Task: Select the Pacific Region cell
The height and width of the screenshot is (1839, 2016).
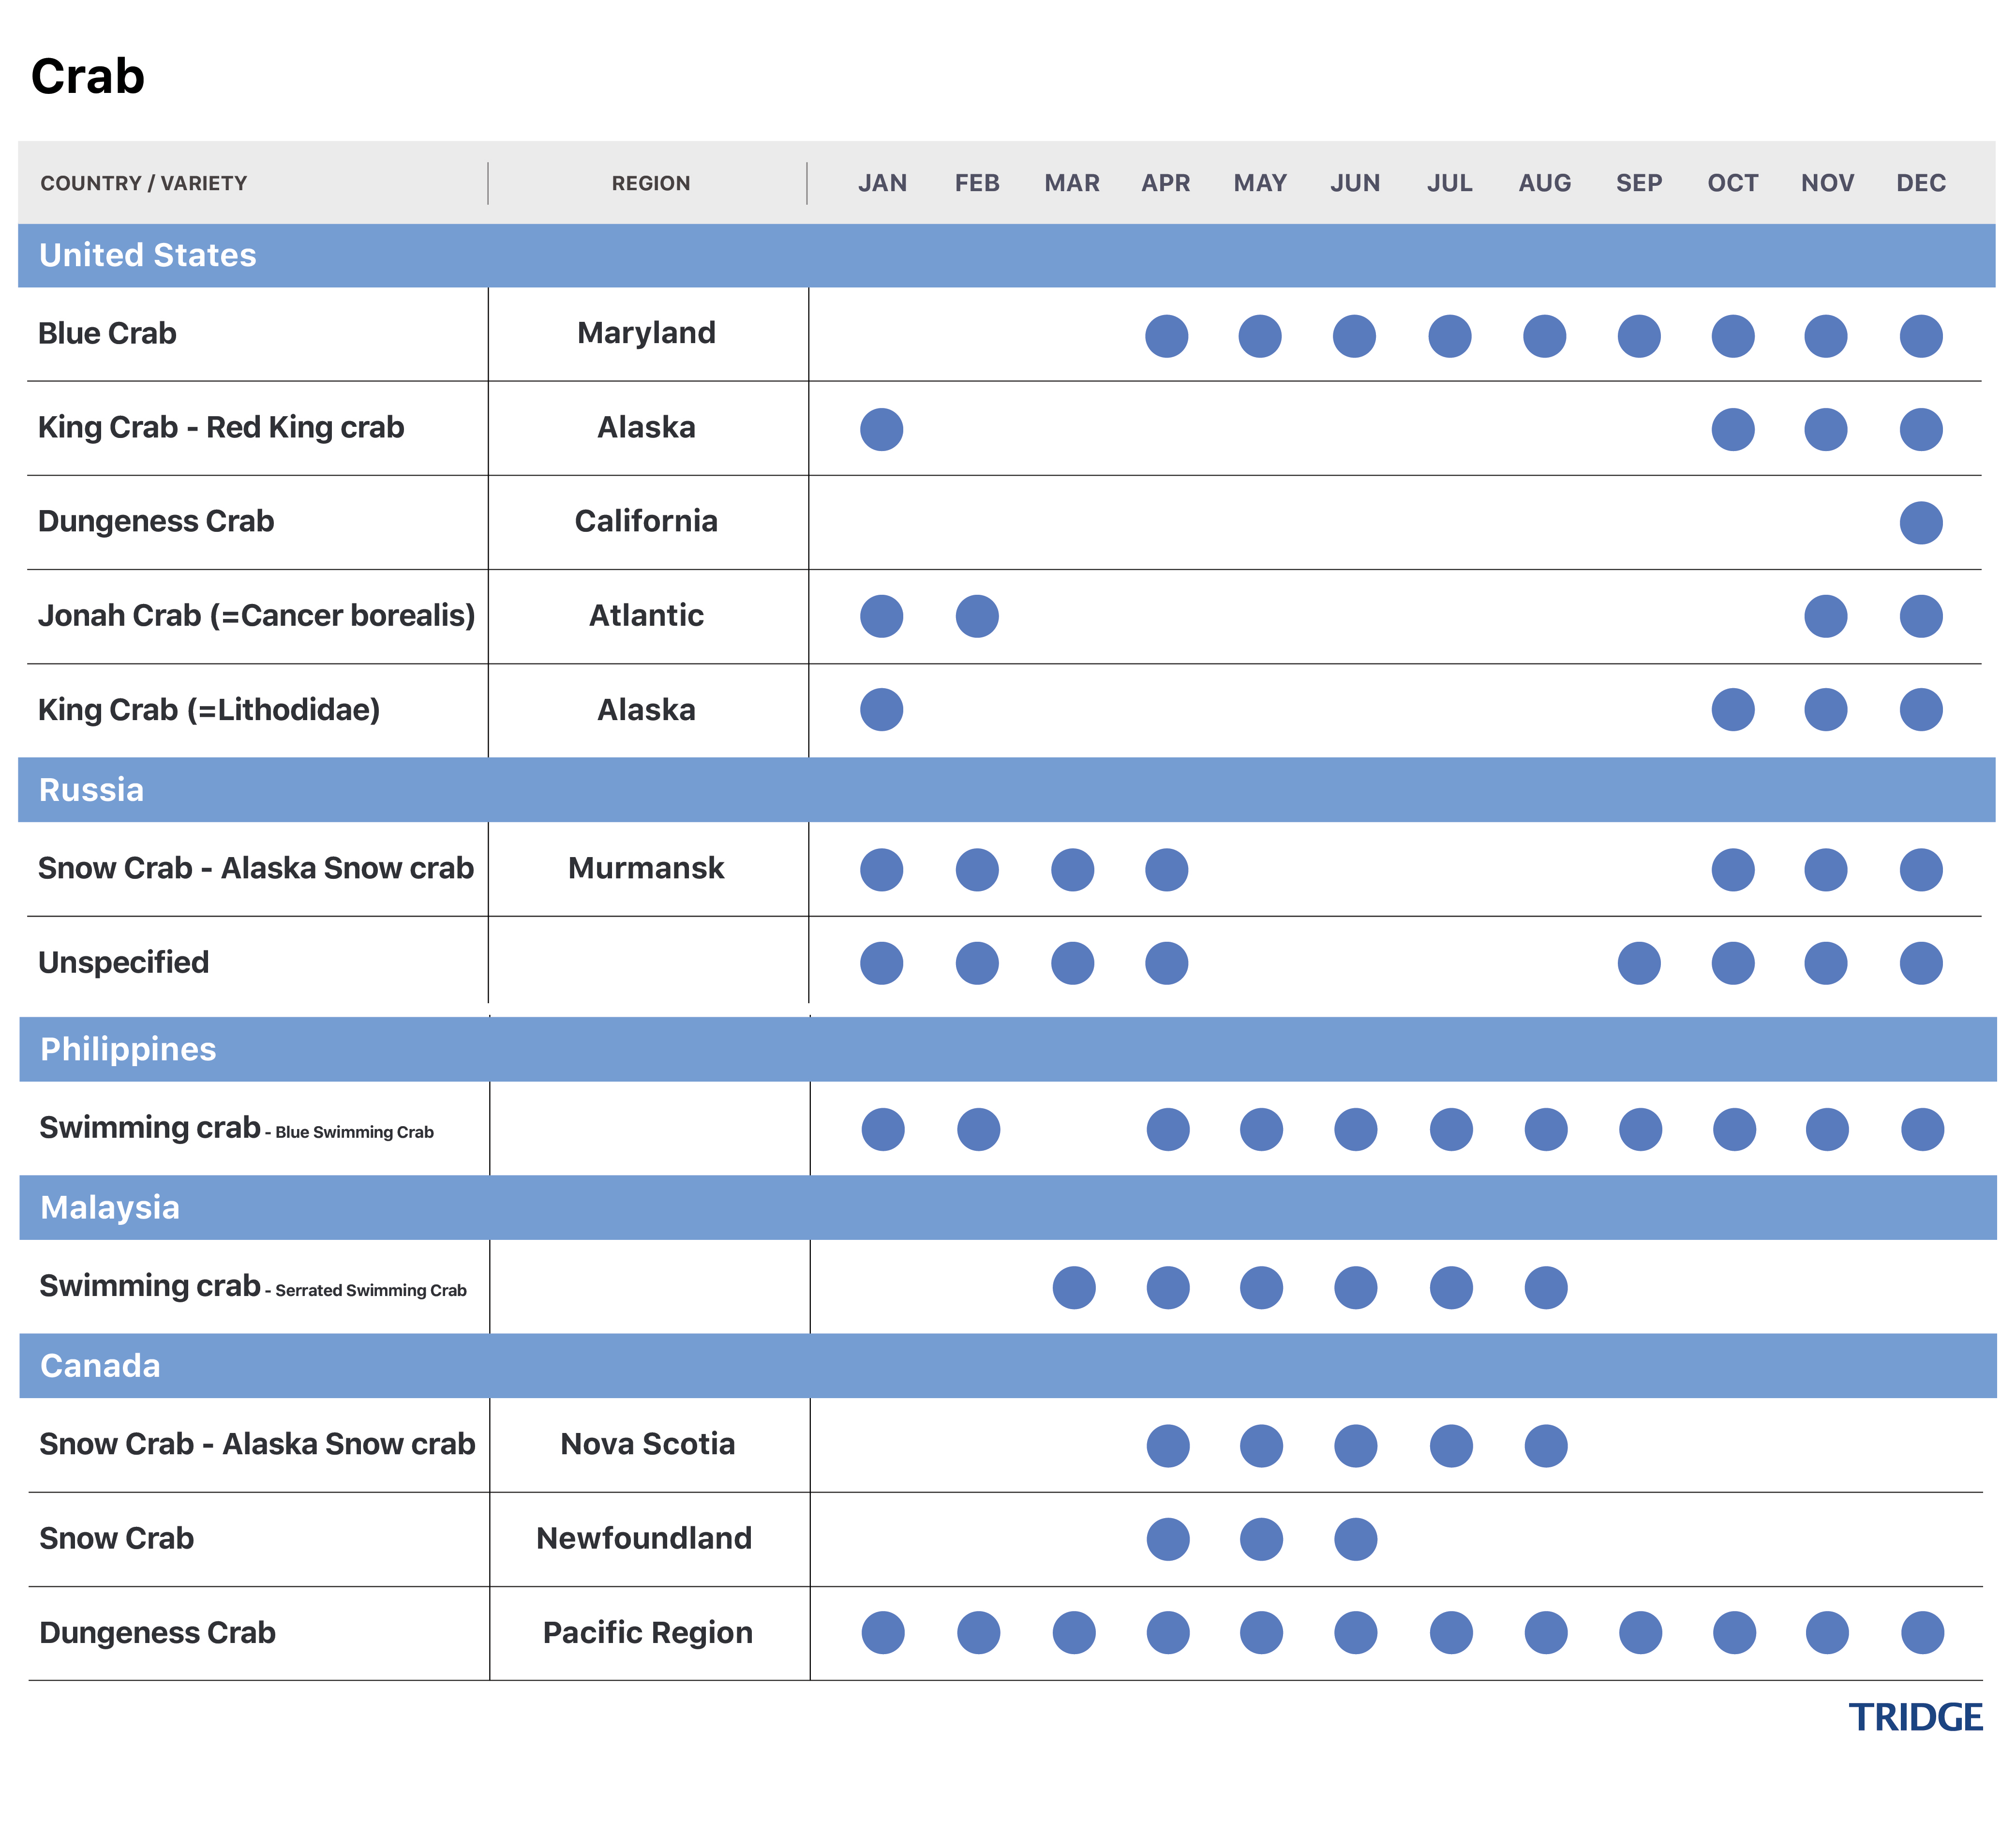Action: [647, 1633]
